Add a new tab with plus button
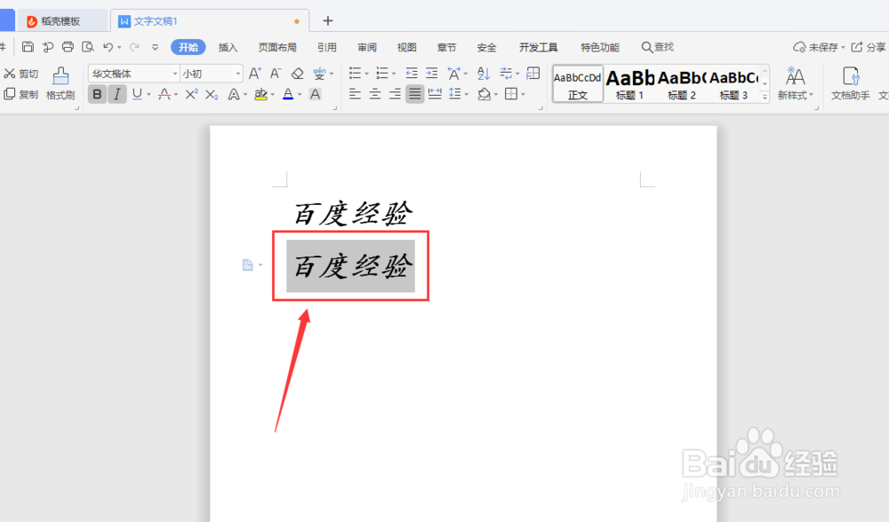The image size is (889, 522). point(328,21)
